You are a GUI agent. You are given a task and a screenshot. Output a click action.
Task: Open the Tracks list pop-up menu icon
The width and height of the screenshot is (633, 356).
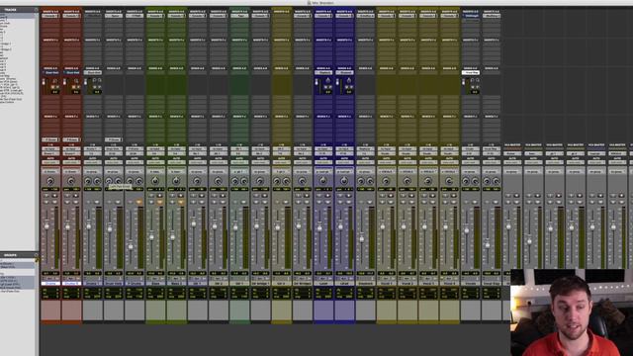[x=37, y=9]
